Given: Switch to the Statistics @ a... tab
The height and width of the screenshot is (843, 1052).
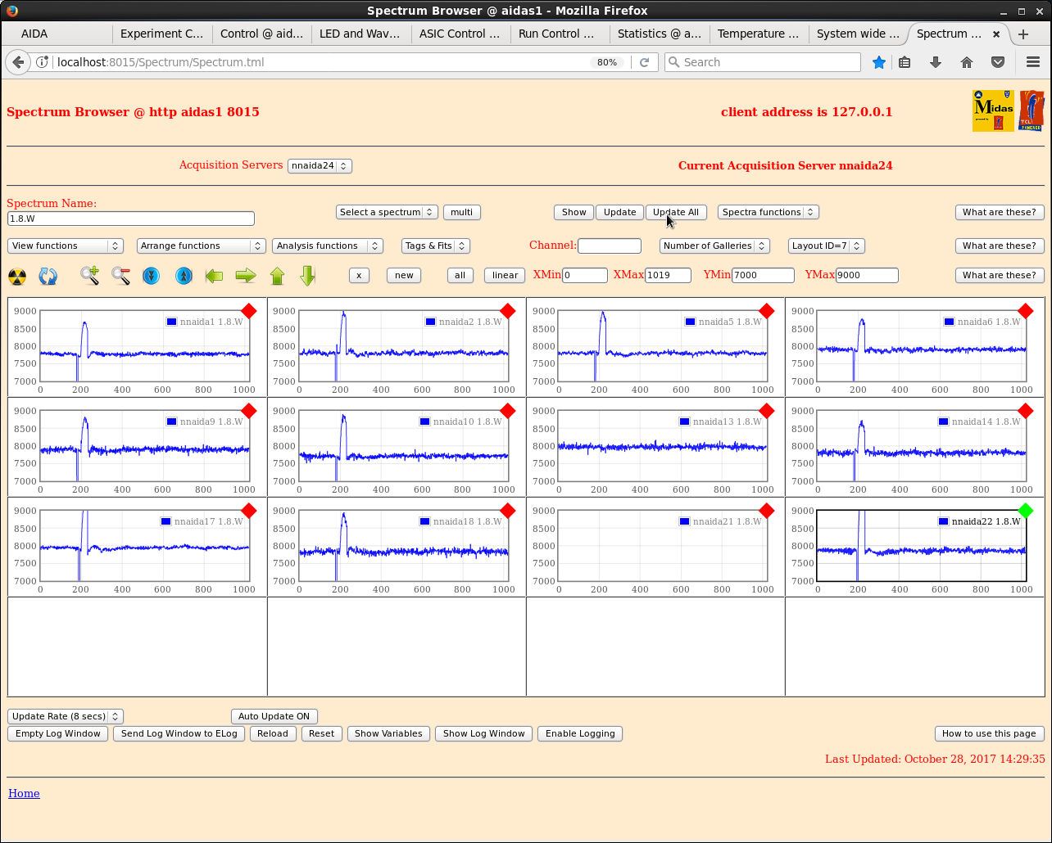Looking at the screenshot, I should [660, 34].
